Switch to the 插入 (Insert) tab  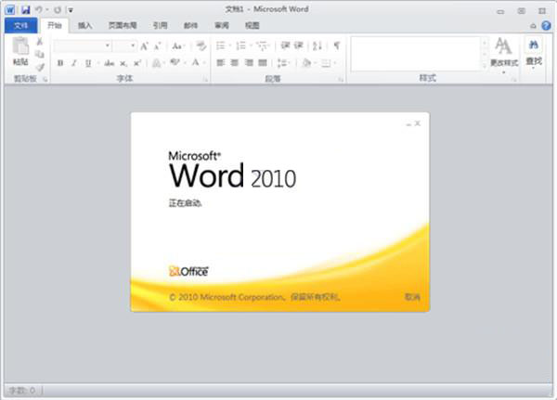coord(84,26)
